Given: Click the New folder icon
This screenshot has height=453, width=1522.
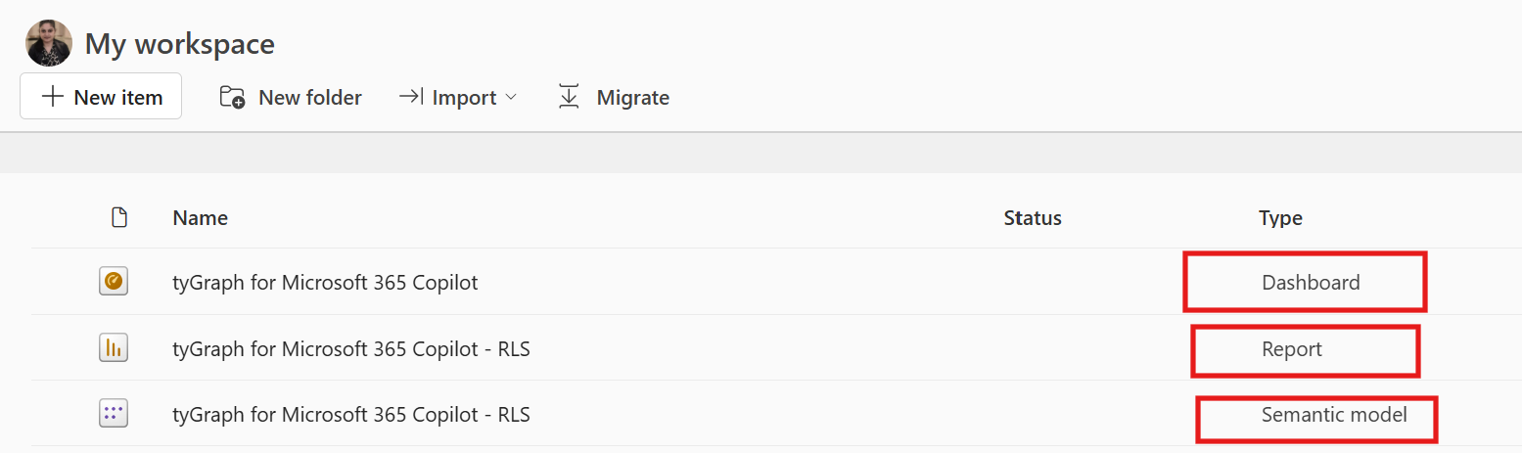Looking at the screenshot, I should pos(232,97).
